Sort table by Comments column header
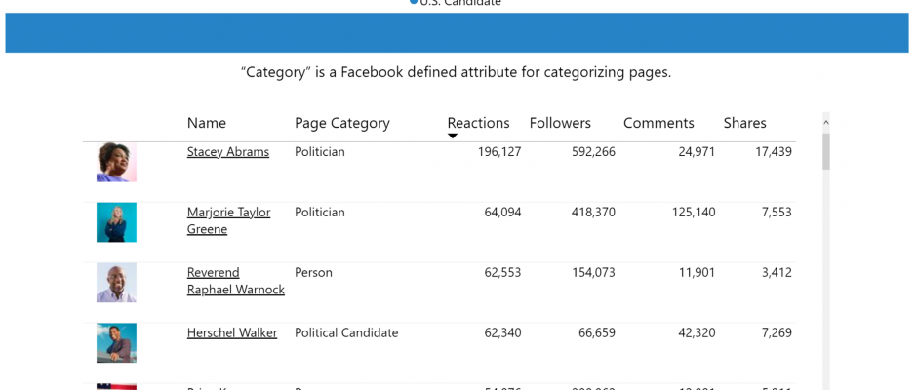 (658, 123)
